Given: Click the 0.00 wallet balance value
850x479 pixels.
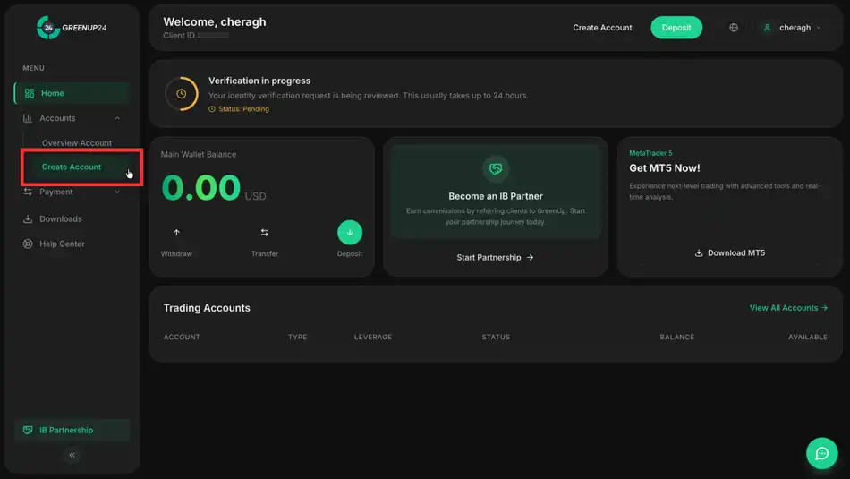Looking at the screenshot, I should 201,188.
